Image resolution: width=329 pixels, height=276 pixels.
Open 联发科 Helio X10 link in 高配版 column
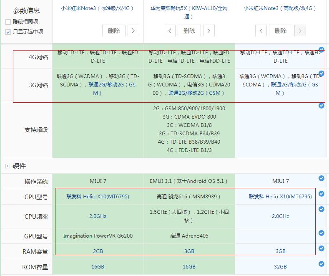pyautogui.click(x=280, y=197)
